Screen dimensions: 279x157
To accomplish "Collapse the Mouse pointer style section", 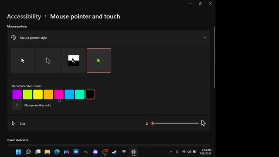I will point(204,38).
